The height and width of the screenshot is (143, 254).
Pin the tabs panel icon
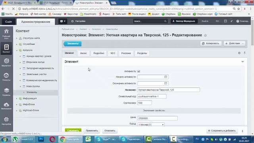[x=245, y=53]
